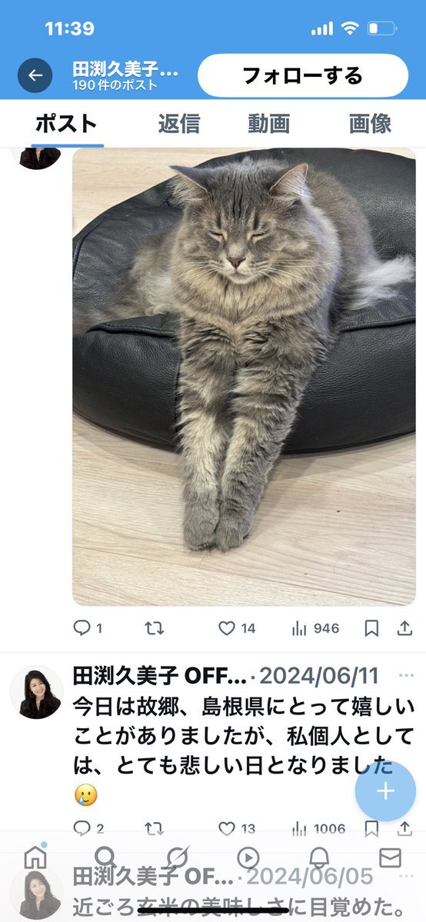
Task: Open reply icon on cat photo post
Action: coord(82,628)
